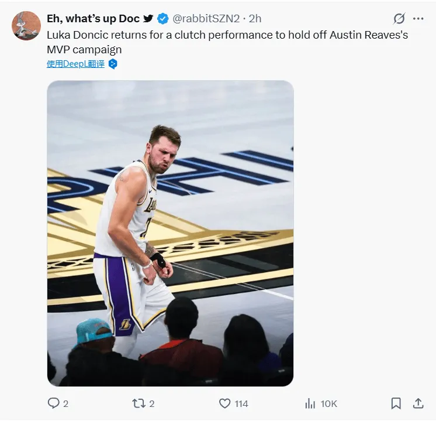Click the tweet text about Austin Reaves's MVP campaign
This screenshot has height=421, width=436.
227,42
